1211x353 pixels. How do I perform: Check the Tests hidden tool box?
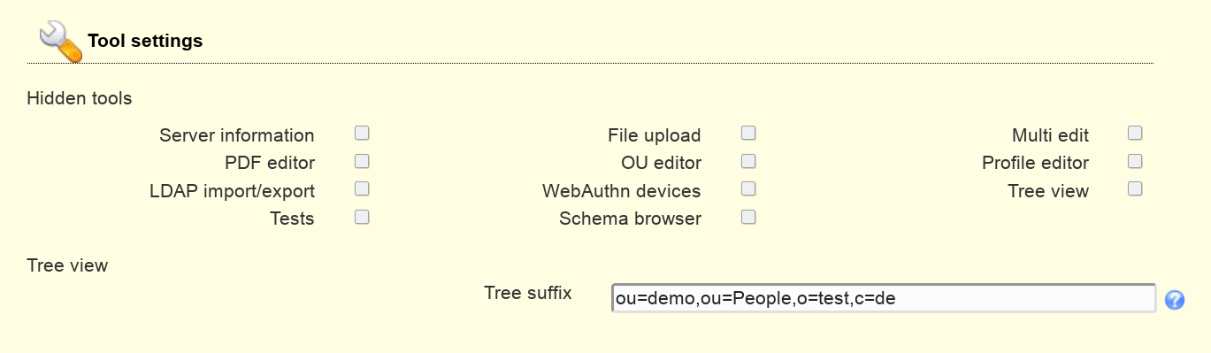pyautogui.click(x=362, y=217)
